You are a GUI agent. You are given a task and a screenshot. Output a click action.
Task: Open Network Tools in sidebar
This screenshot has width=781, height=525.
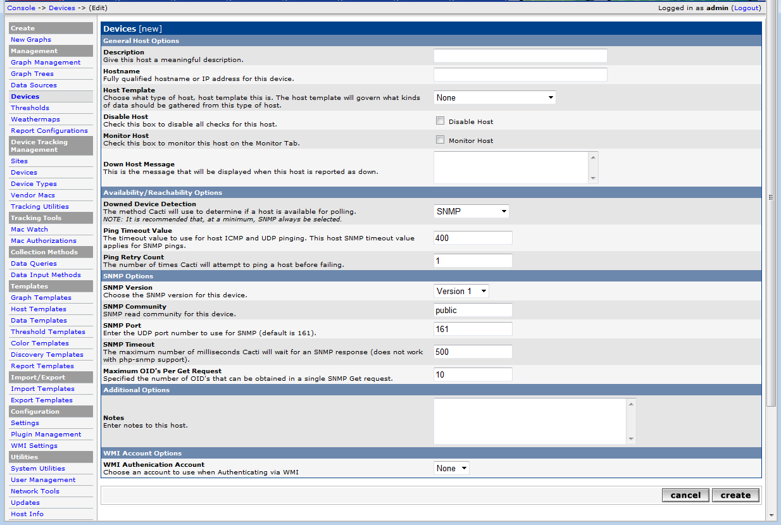[x=35, y=491]
